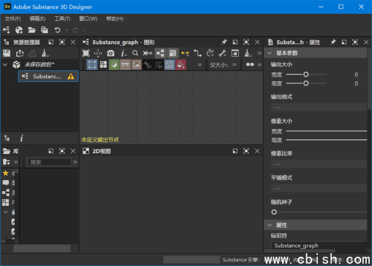This screenshot has height=266, width=372.
Task: Open the 文件(F) menu
Action: point(13,19)
